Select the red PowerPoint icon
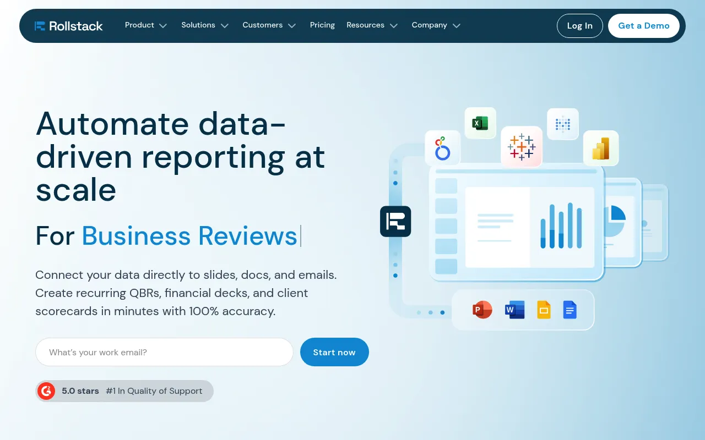Screen dimensions: 705x440 (x=482, y=310)
